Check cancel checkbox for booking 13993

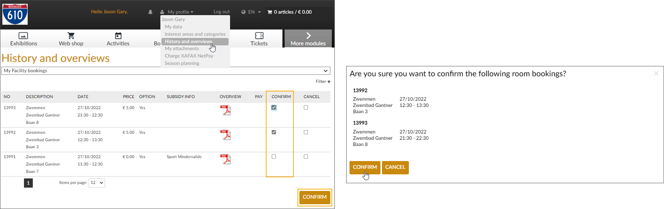point(306,108)
